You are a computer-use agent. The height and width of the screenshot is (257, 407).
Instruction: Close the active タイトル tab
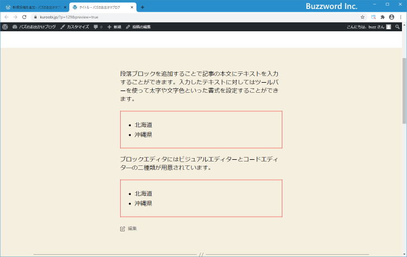pos(132,7)
